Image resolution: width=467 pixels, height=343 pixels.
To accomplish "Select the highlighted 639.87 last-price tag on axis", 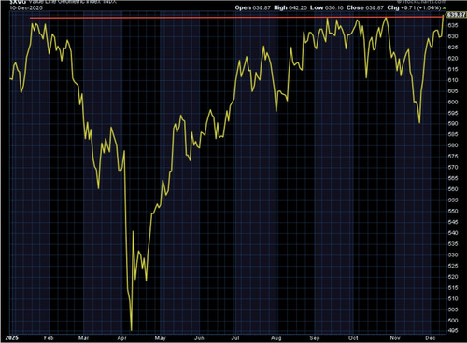I will 456,15.
